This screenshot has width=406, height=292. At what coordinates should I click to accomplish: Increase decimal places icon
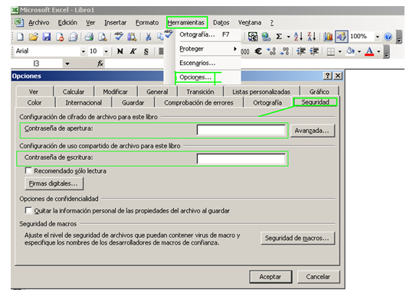(271, 51)
